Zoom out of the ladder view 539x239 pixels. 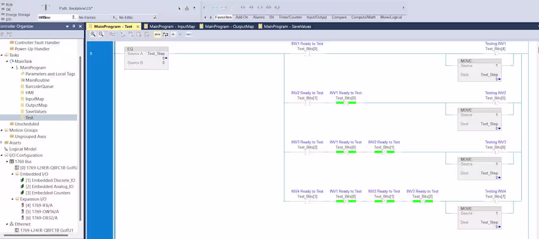pyautogui.click(x=101, y=34)
